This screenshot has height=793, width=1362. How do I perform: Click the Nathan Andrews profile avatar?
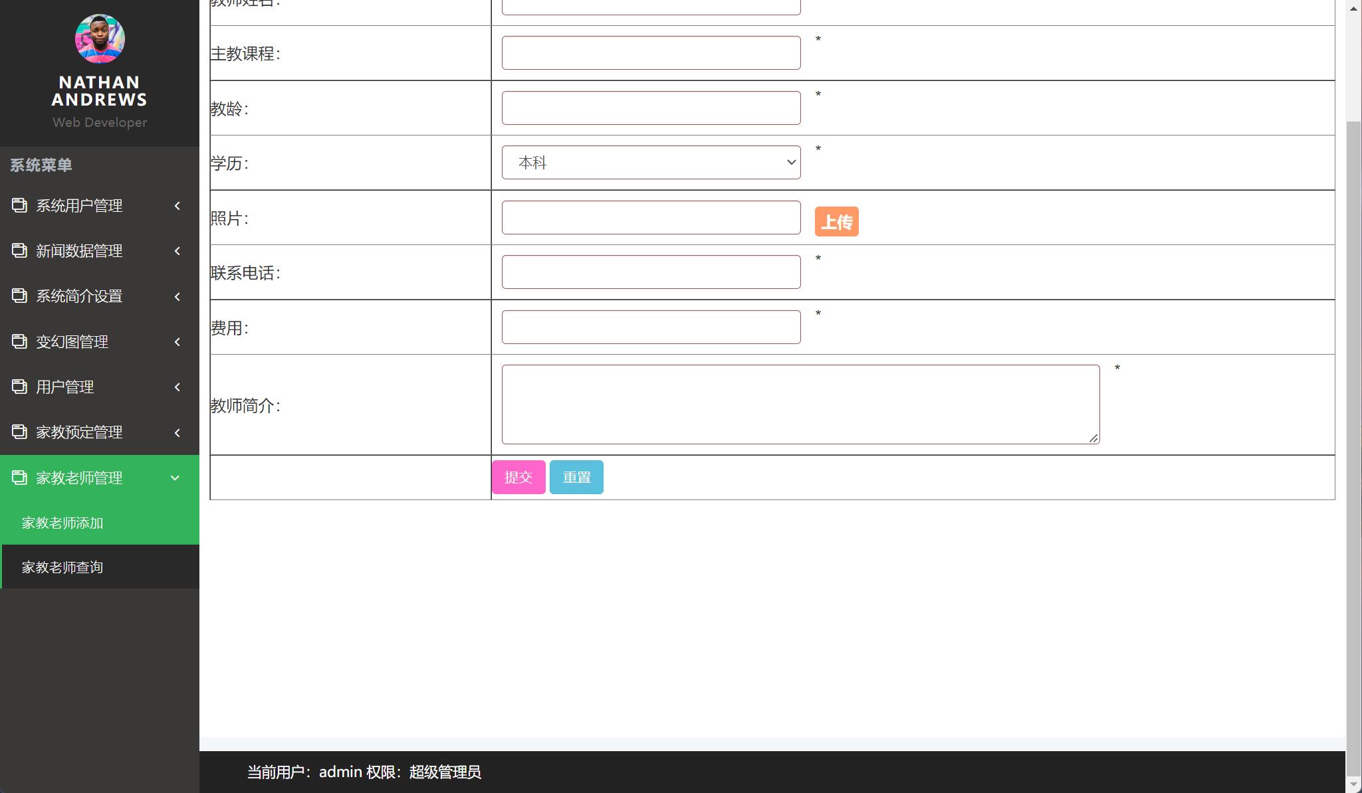coord(100,39)
